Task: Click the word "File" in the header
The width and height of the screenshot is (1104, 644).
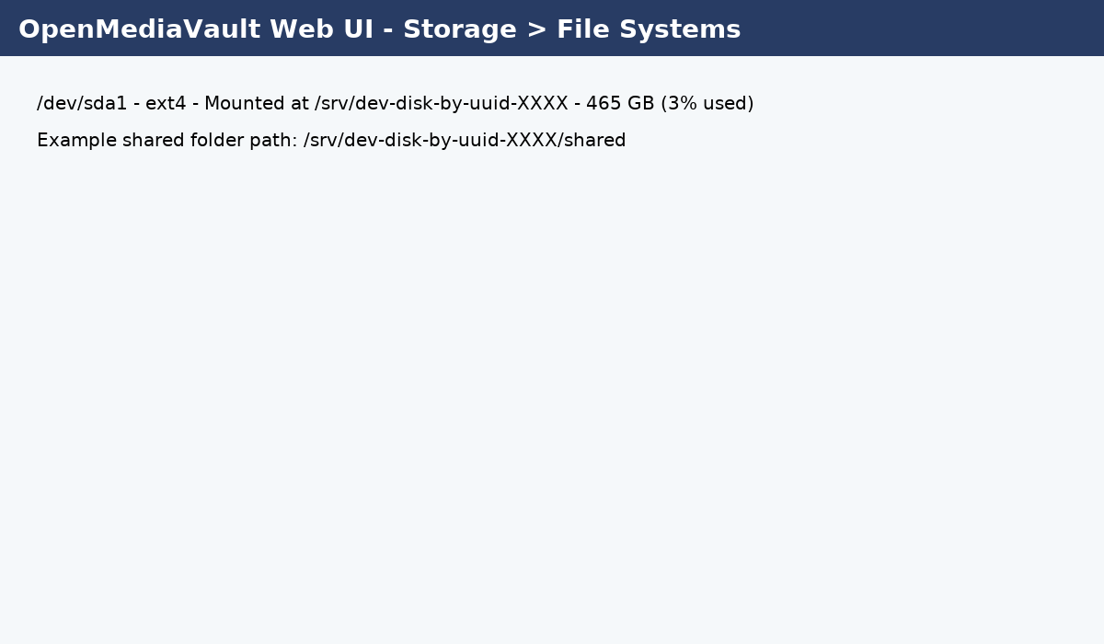Action: [582, 29]
